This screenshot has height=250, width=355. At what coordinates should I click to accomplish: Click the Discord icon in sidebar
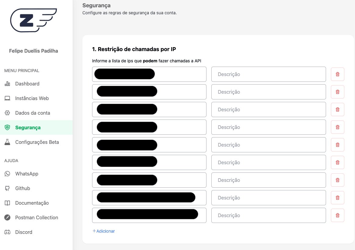(7, 232)
